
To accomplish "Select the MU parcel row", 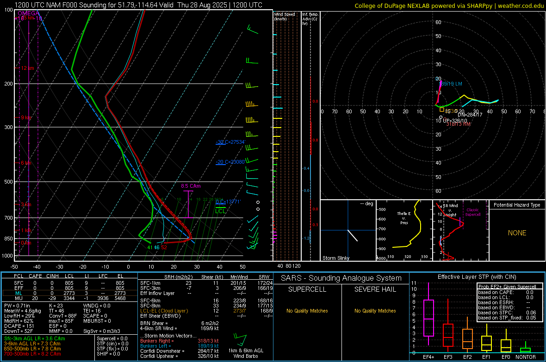I will coord(69,298).
